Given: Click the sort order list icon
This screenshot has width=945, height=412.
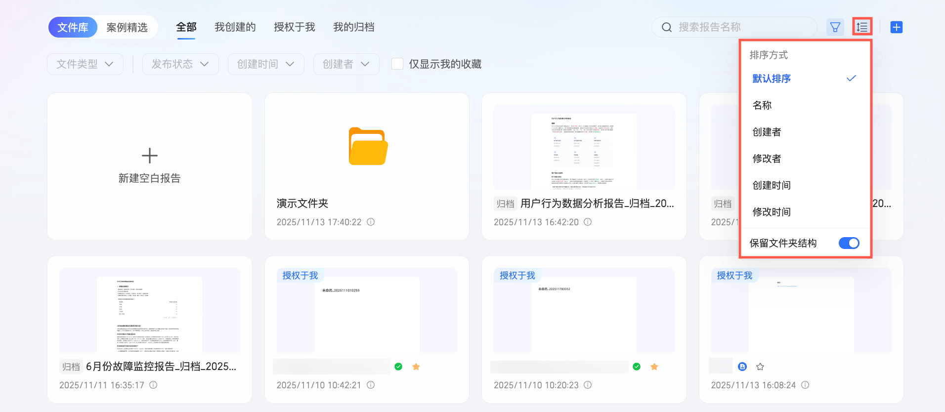Looking at the screenshot, I should click(x=862, y=27).
